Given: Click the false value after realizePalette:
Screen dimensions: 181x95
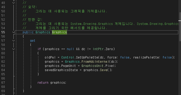Looking at the screenshot, I should tap(167, 57).
